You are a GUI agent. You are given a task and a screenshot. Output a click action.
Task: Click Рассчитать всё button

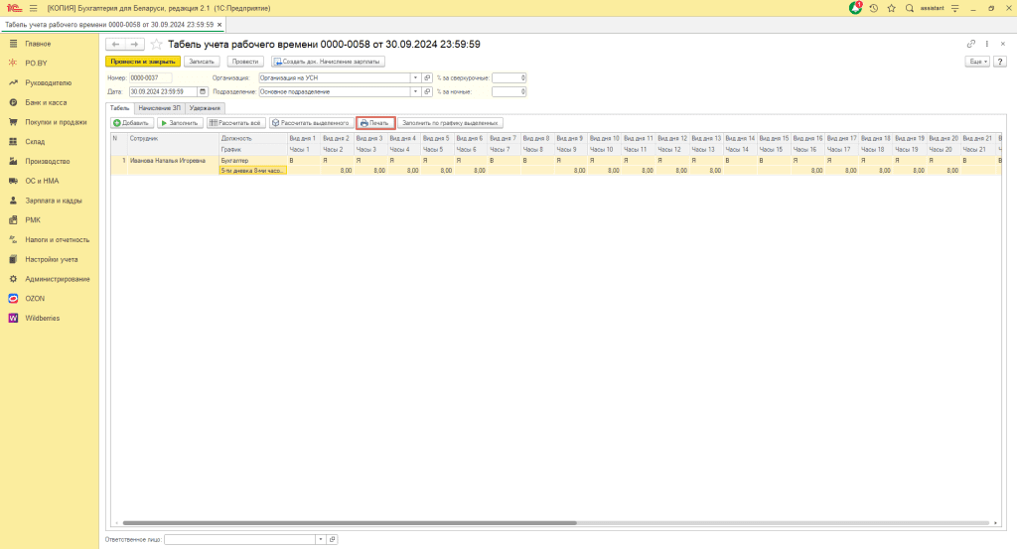[236, 123]
